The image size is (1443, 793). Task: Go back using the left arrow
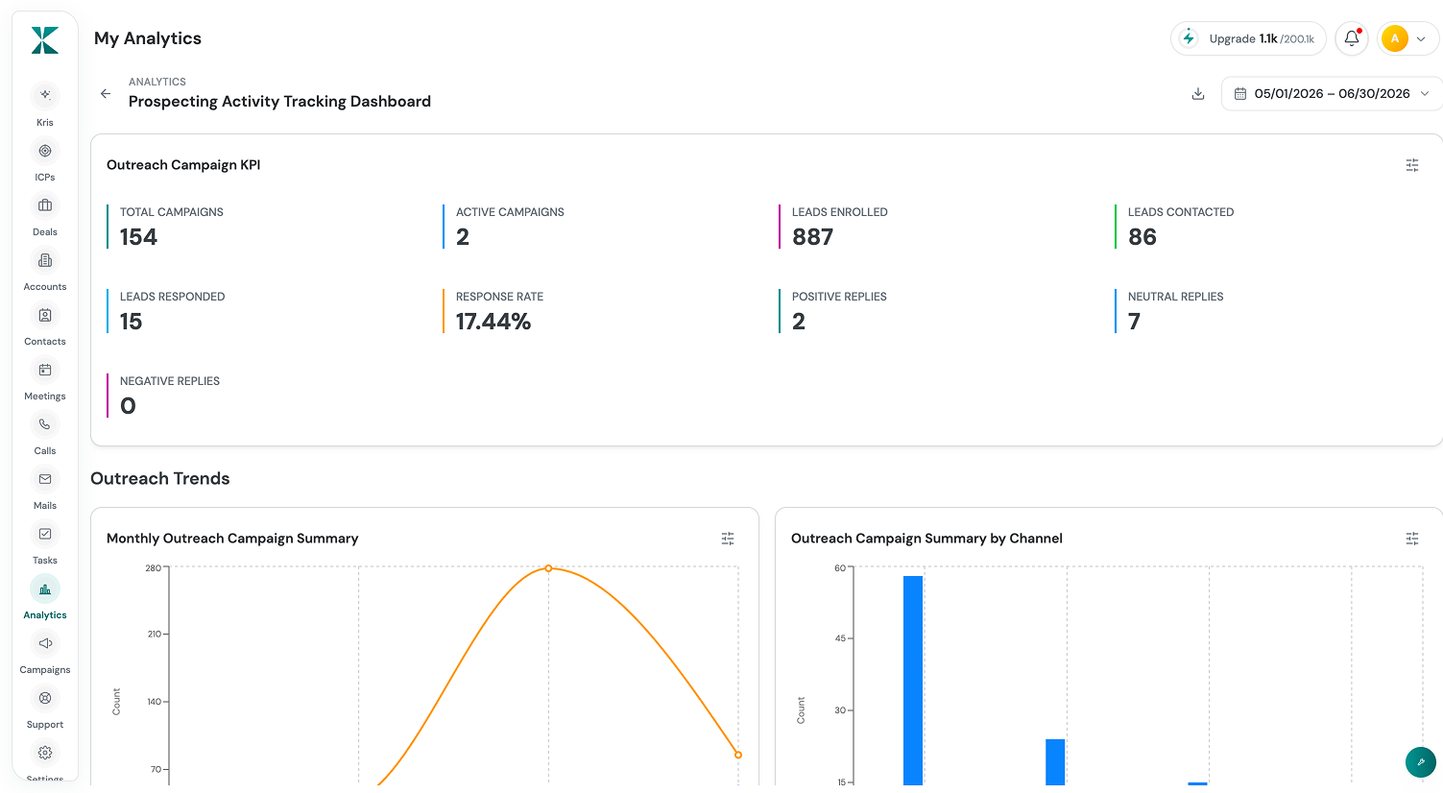(106, 93)
